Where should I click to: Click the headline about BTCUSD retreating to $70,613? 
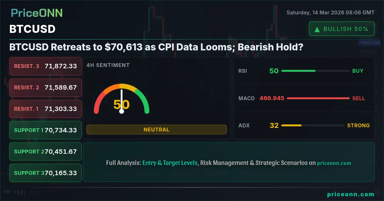156,47
